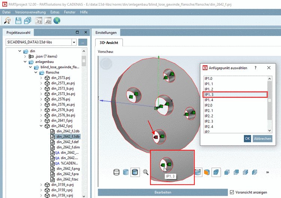
Task: Click the cube icon beside din_2573.prj
Action: point(47,78)
